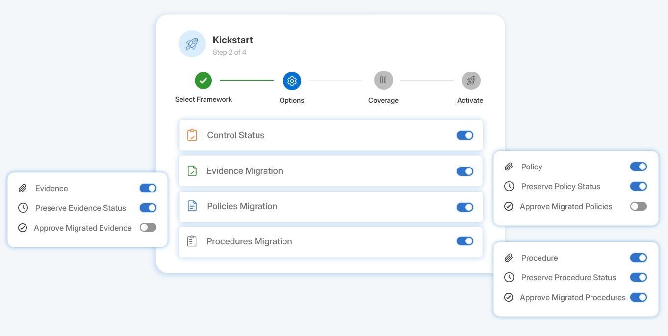Image resolution: width=668 pixels, height=336 pixels.
Task: Click the Preserve Policy Status label
Action: click(561, 186)
